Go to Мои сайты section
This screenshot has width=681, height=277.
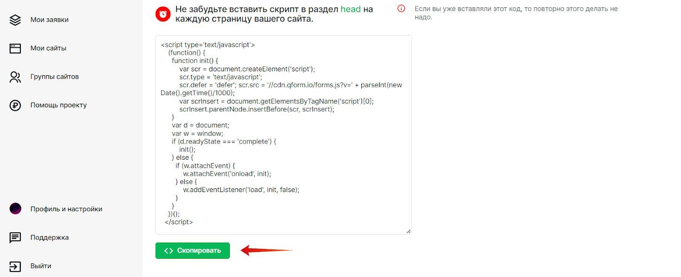pyautogui.click(x=49, y=48)
